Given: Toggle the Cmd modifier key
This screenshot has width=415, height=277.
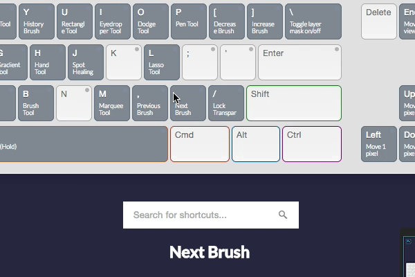Looking at the screenshot, I should (199, 144).
